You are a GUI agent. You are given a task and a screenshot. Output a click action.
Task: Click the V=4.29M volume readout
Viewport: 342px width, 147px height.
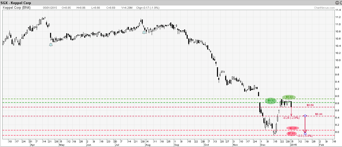(127, 8)
